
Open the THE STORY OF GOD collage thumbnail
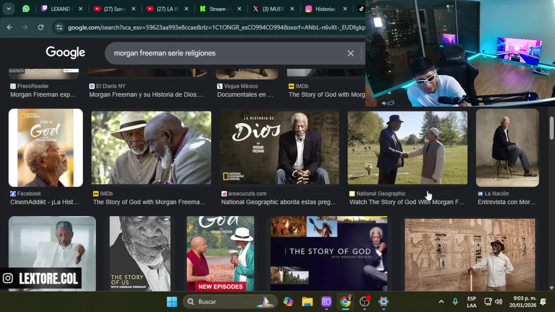pos(329,254)
